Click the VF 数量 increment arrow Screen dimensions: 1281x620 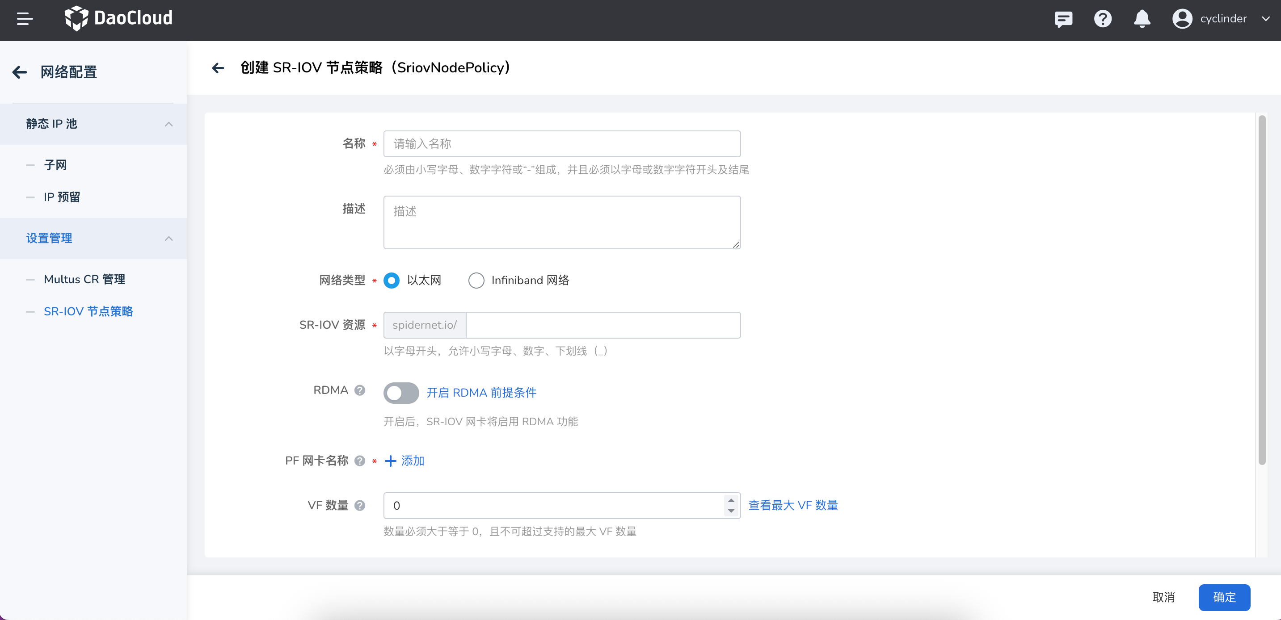point(731,501)
